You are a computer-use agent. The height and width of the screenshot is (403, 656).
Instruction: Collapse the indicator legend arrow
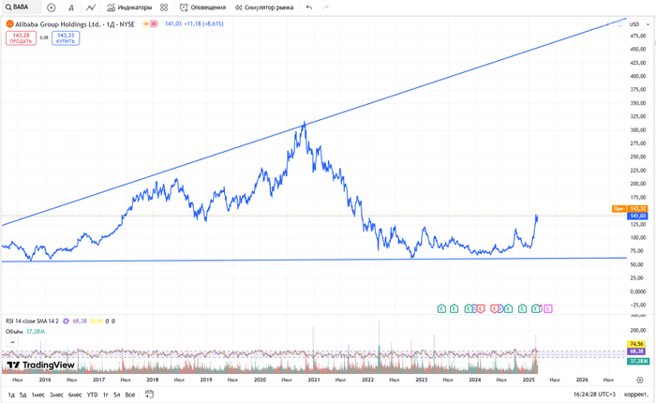tap(12, 342)
